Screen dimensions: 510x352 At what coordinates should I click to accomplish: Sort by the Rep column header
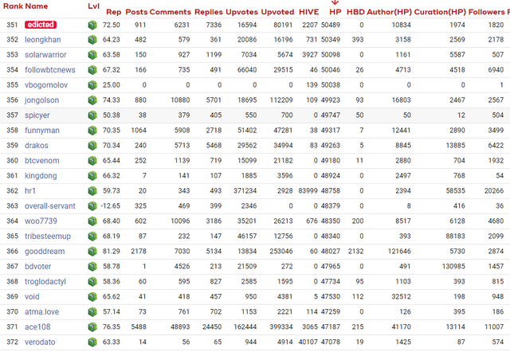tap(113, 12)
